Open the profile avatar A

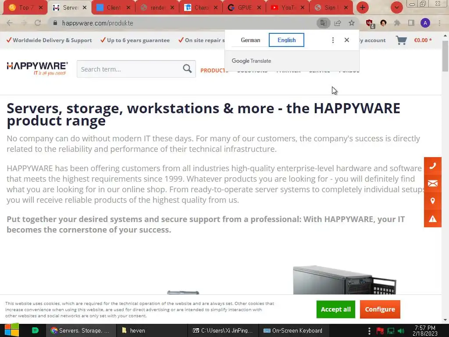(x=425, y=23)
